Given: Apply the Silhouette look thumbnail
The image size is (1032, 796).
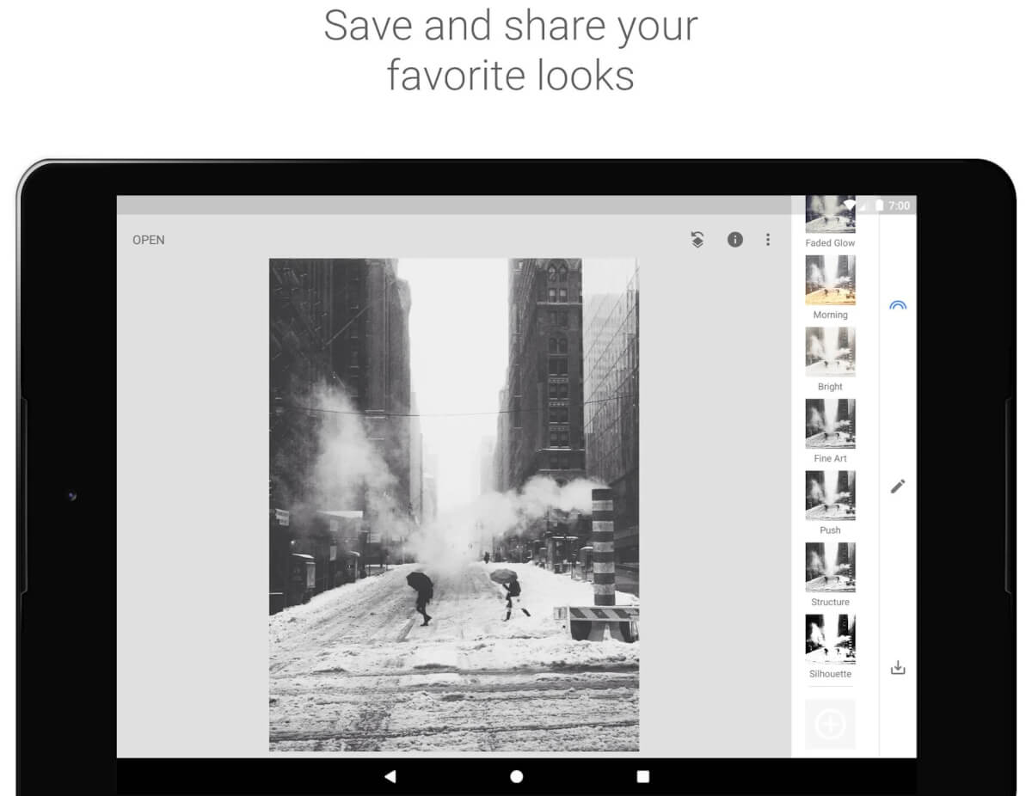Looking at the screenshot, I should (x=830, y=639).
